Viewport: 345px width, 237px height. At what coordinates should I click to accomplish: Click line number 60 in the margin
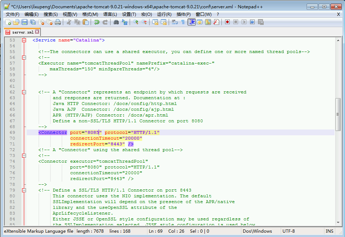[12, 80]
